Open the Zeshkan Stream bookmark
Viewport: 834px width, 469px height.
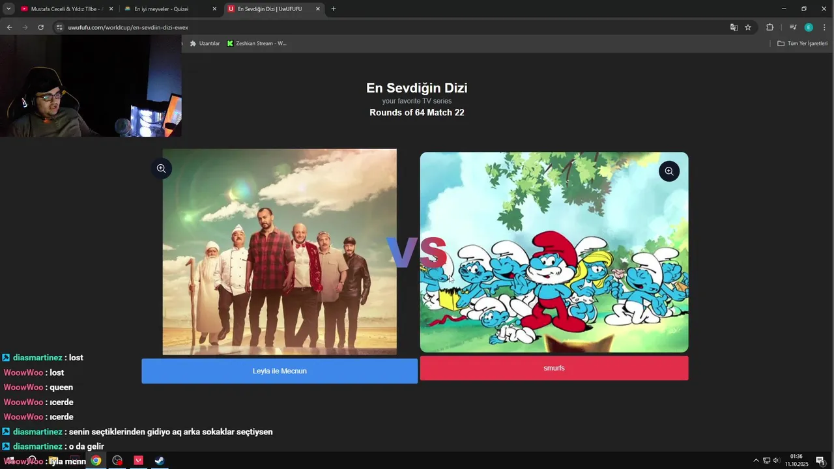click(x=257, y=44)
